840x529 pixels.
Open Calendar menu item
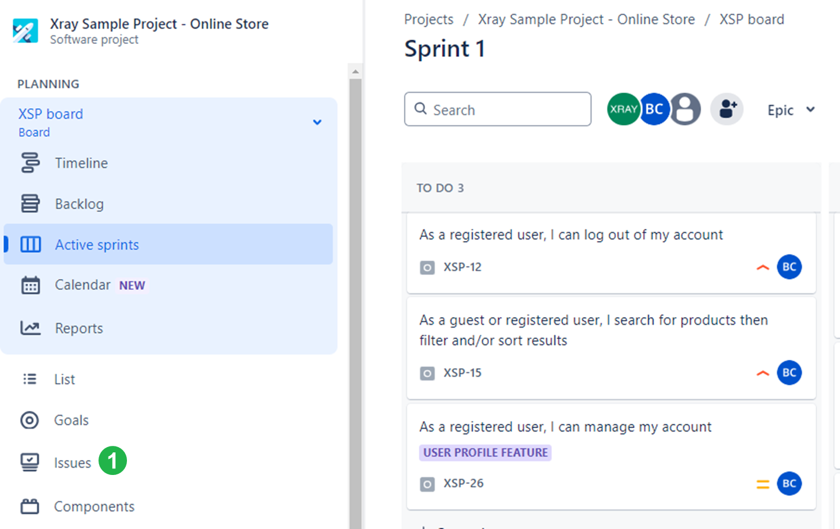tap(168, 285)
